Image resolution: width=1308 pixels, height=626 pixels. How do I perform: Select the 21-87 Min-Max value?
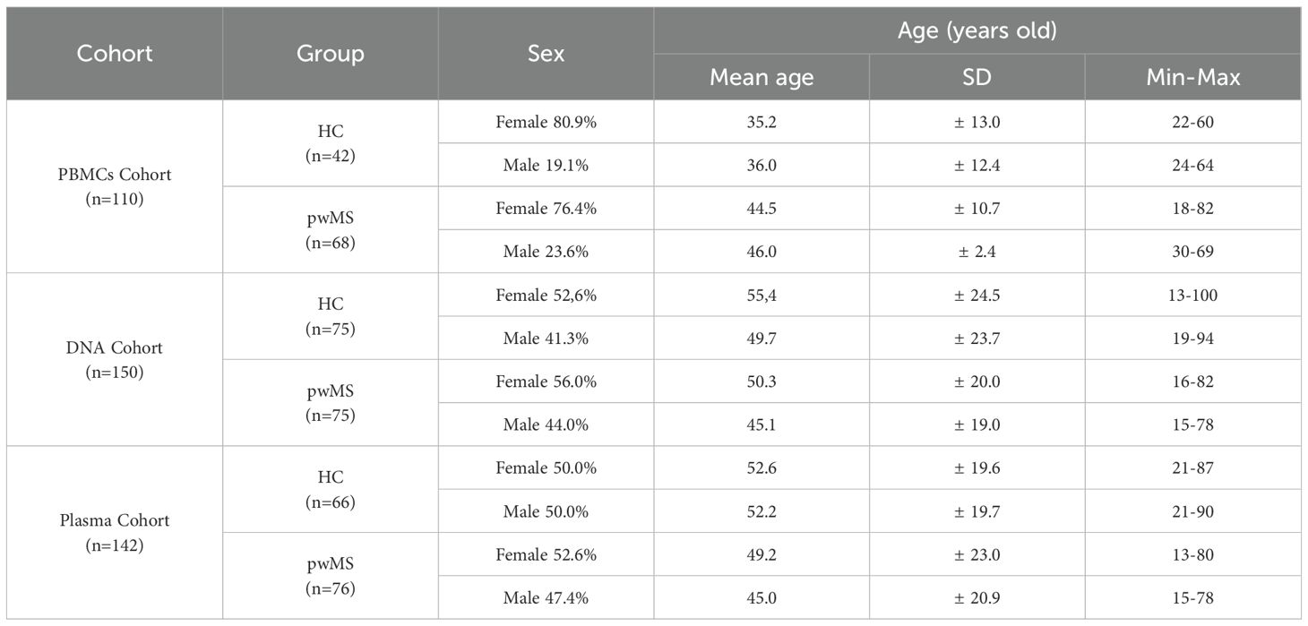[1192, 467]
